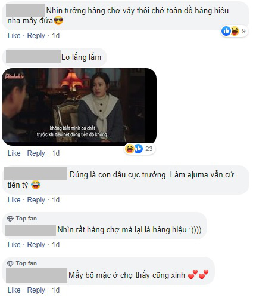Open the movie screenshot image in comment
This screenshot has width=253, height=298.
[x=79, y=107]
